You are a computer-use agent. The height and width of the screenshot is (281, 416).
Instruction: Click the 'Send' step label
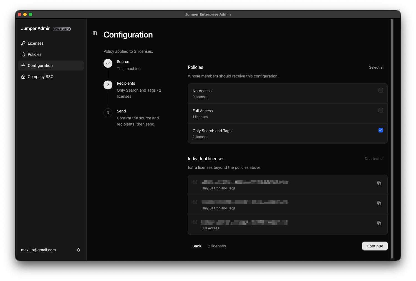[x=121, y=111]
